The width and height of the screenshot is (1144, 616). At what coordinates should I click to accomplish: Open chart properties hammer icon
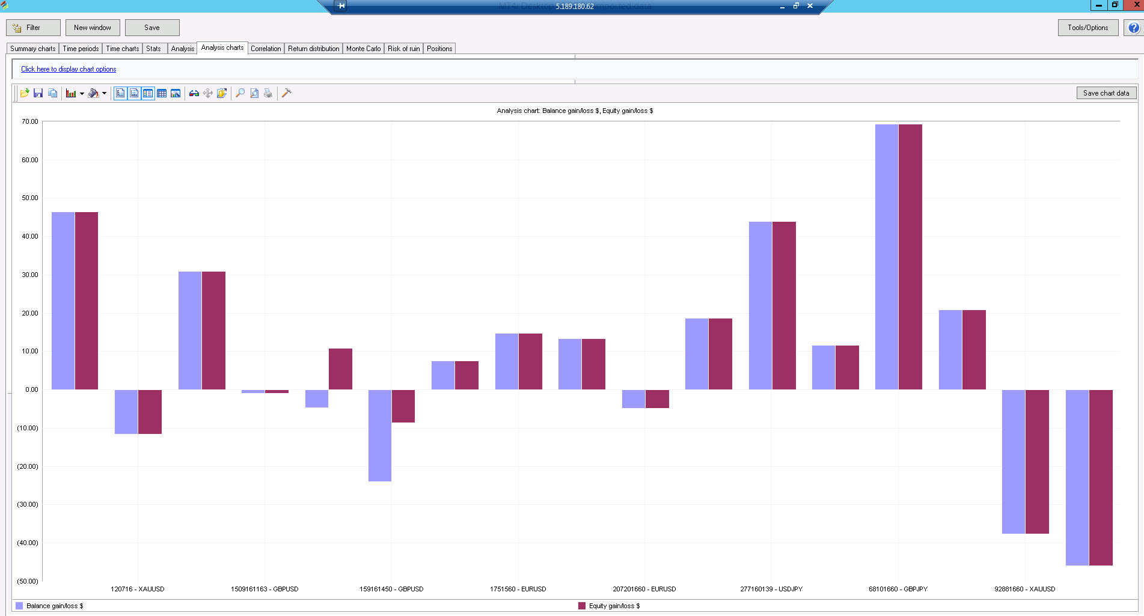coord(286,93)
